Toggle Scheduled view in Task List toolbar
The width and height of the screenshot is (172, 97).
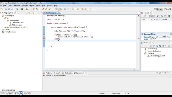click(154, 16)
